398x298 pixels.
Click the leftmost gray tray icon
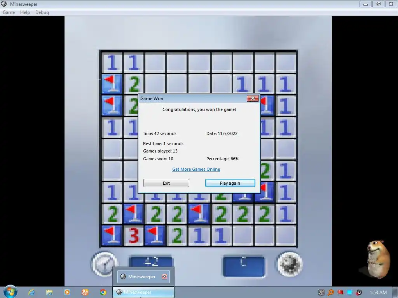point(321,293)
